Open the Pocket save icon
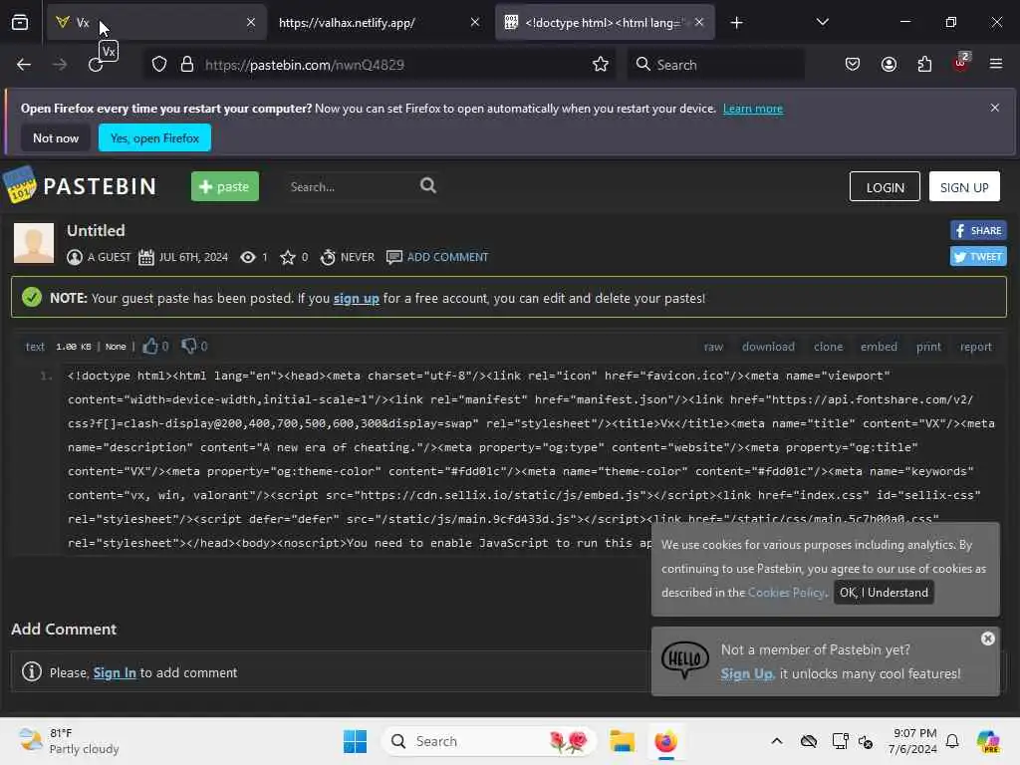Screen dimensions: 1020x765 (853, 65)
